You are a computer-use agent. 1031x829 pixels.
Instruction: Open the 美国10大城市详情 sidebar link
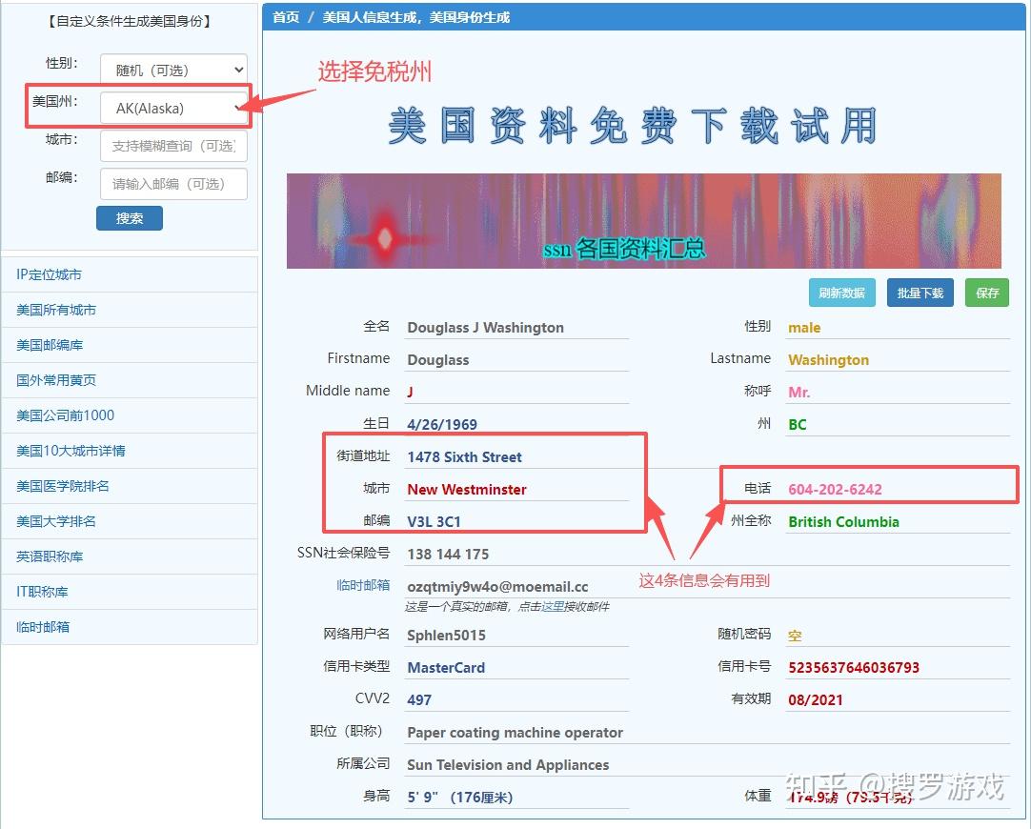71,451
